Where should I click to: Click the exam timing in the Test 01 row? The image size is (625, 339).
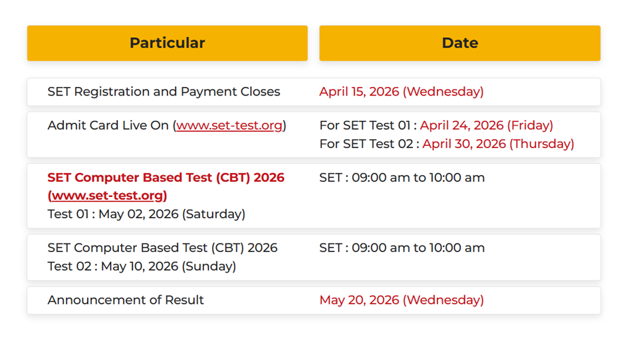click(x=402, y=178)
